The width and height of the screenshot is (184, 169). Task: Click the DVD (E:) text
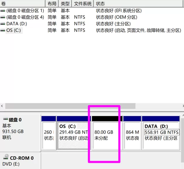tap(11, 164)
